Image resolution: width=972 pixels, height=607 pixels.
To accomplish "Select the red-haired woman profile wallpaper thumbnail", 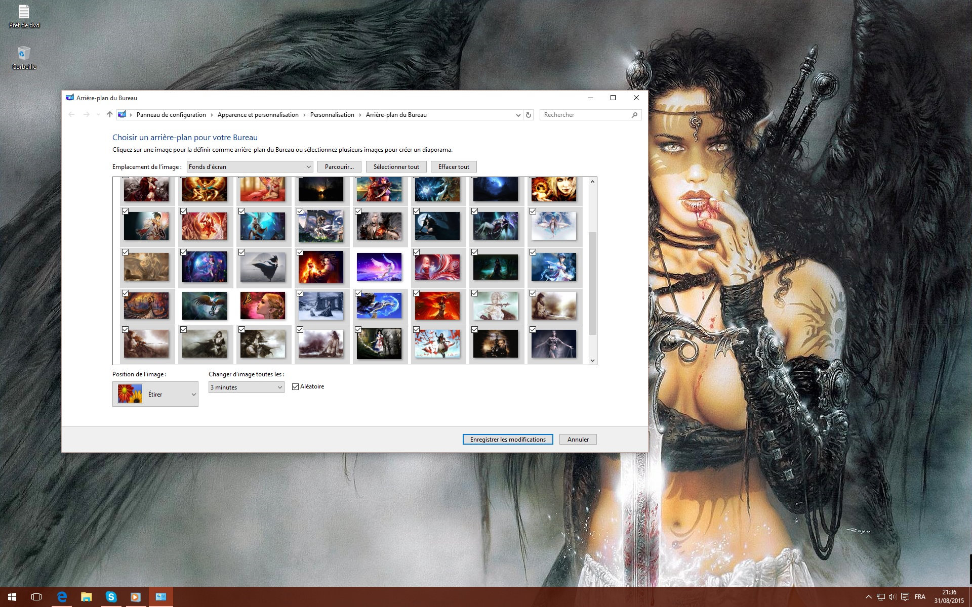I will 263,306.
